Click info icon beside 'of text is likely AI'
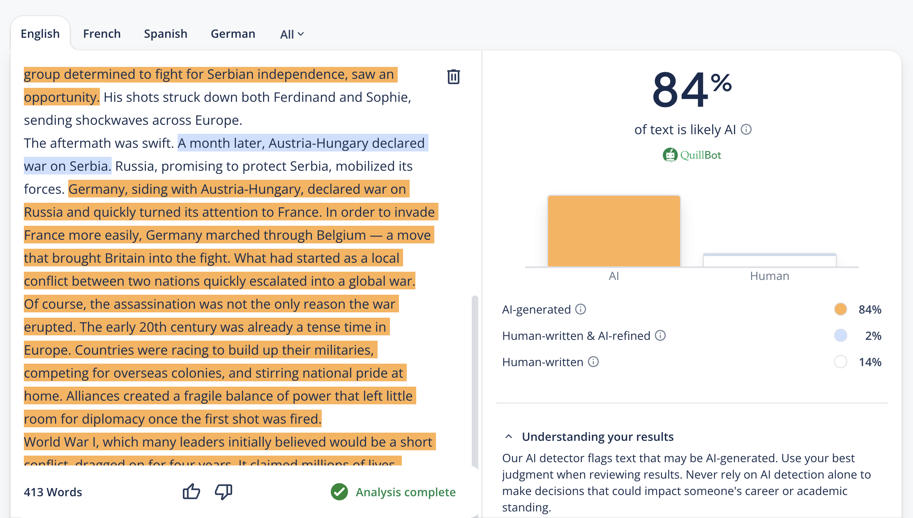Screen dimensions: 913x518 [746, 130]
